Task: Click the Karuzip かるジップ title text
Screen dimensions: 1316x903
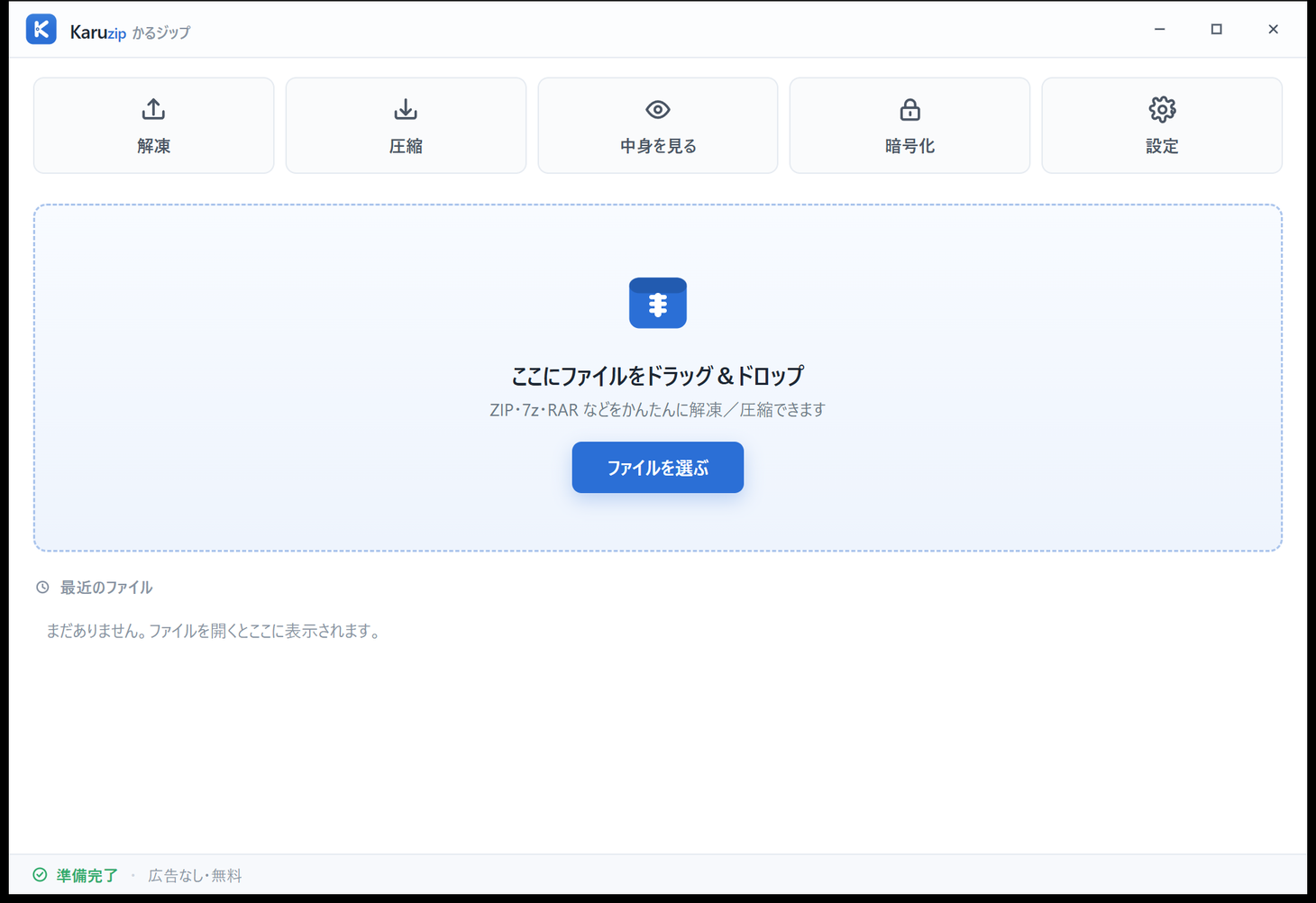Action: coord(131,32)
